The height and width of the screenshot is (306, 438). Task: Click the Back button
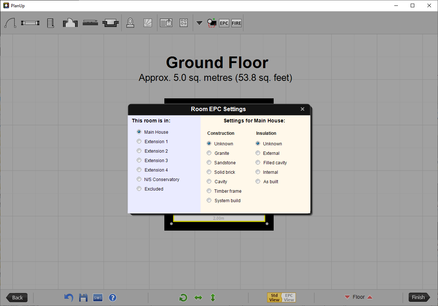click(17, 298)
